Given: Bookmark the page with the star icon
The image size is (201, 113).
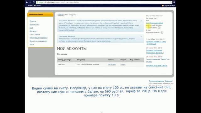Looking at the screenshot, I should [171, 2].
